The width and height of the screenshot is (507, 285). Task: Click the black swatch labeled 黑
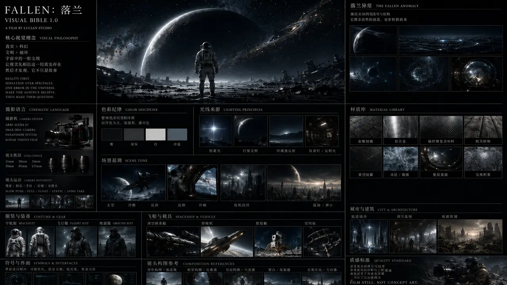[112, 135]
